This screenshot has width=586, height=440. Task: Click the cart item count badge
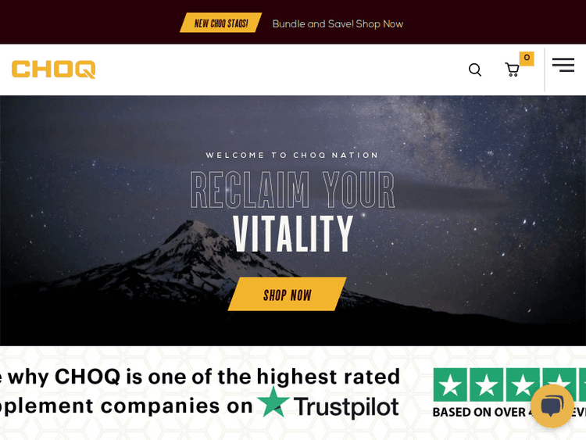pos(527,59)
